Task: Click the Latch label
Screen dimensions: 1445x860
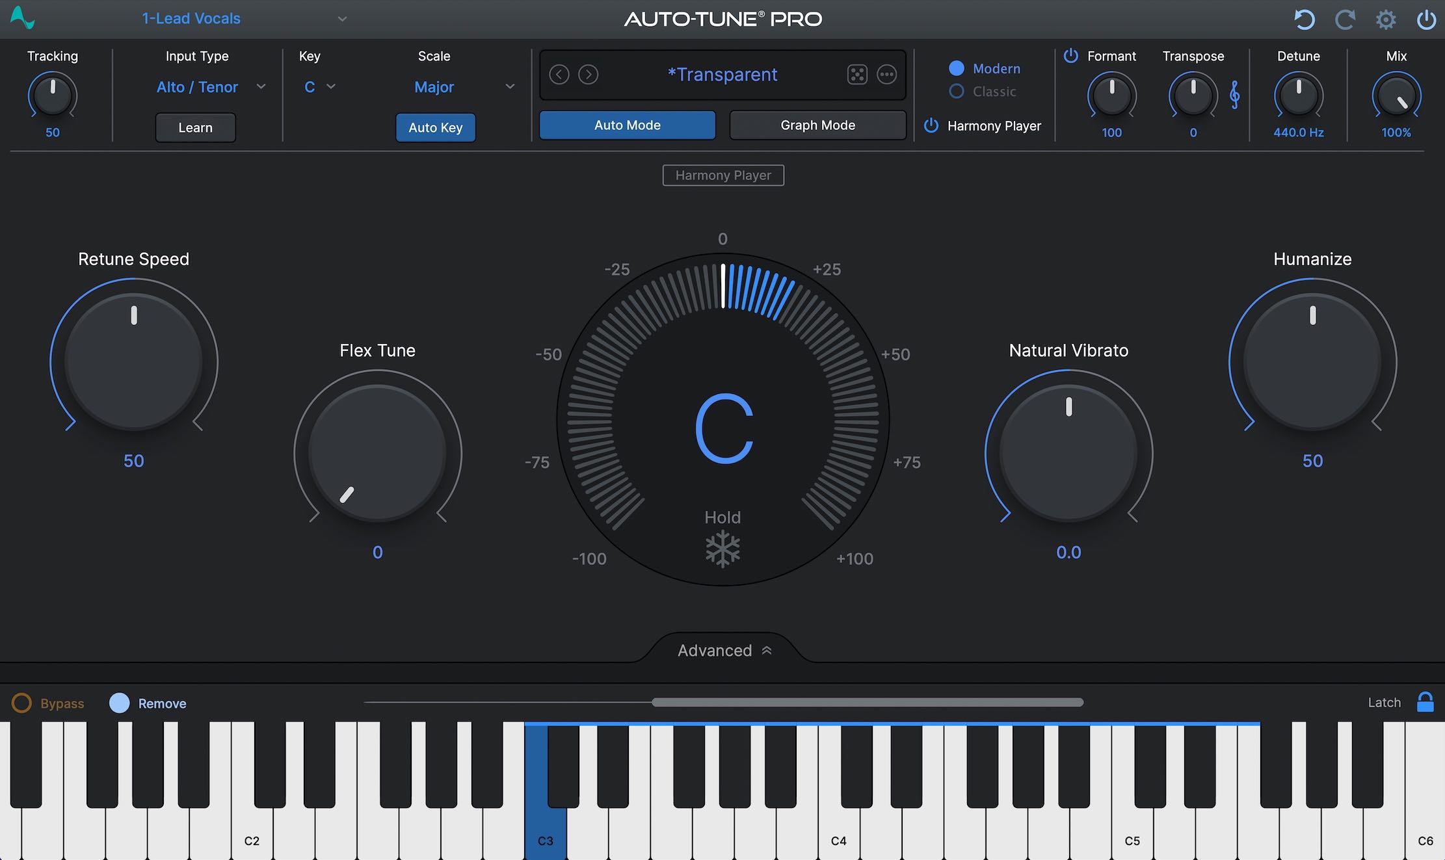Action: click(x=1385, y=702)
